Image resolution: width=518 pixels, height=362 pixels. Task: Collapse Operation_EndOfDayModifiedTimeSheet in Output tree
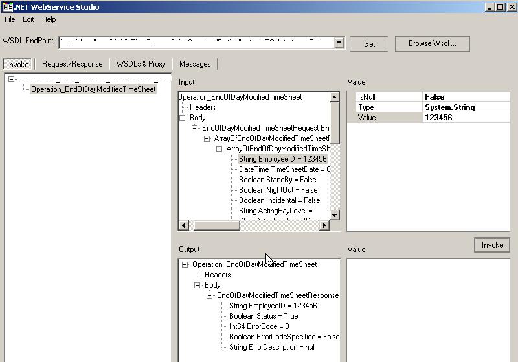(x=185, y=264)
